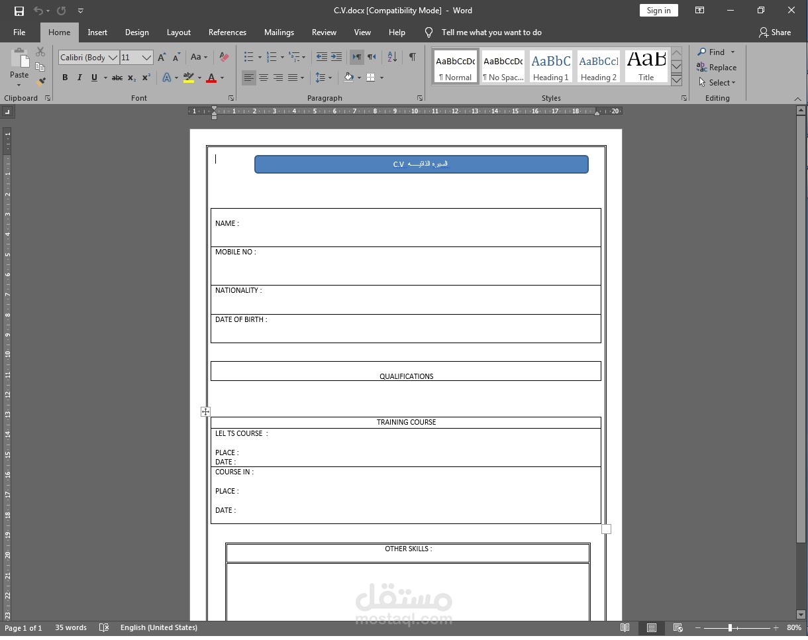Click the Read Mode view icon
Viewport: 808px width, 640px height.
pyautogui.click(x=625, y=627)
